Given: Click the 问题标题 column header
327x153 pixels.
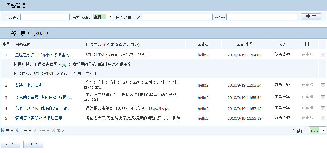Looking at the screenshot, I should pos(23,44).
